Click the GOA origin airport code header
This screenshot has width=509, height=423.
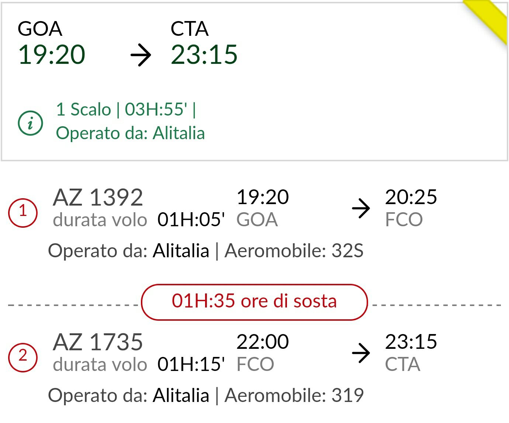pos(40,29)
